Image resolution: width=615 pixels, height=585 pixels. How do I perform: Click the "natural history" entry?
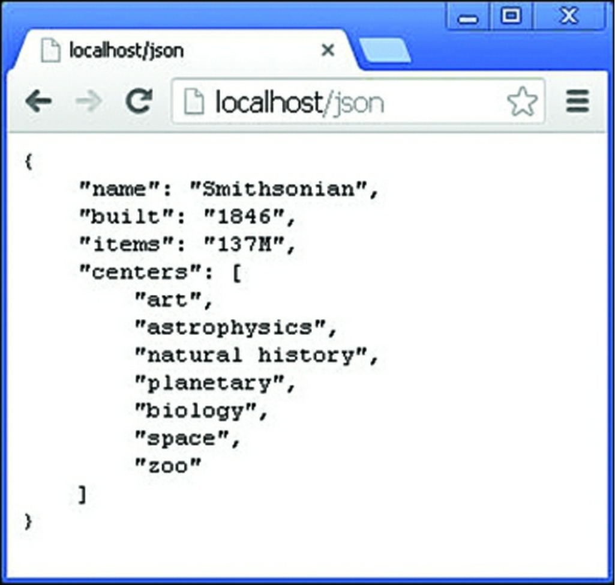coord(257,356)
